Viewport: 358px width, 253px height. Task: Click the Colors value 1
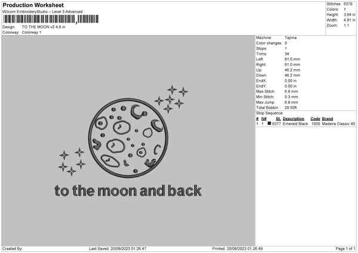point(345,10)
